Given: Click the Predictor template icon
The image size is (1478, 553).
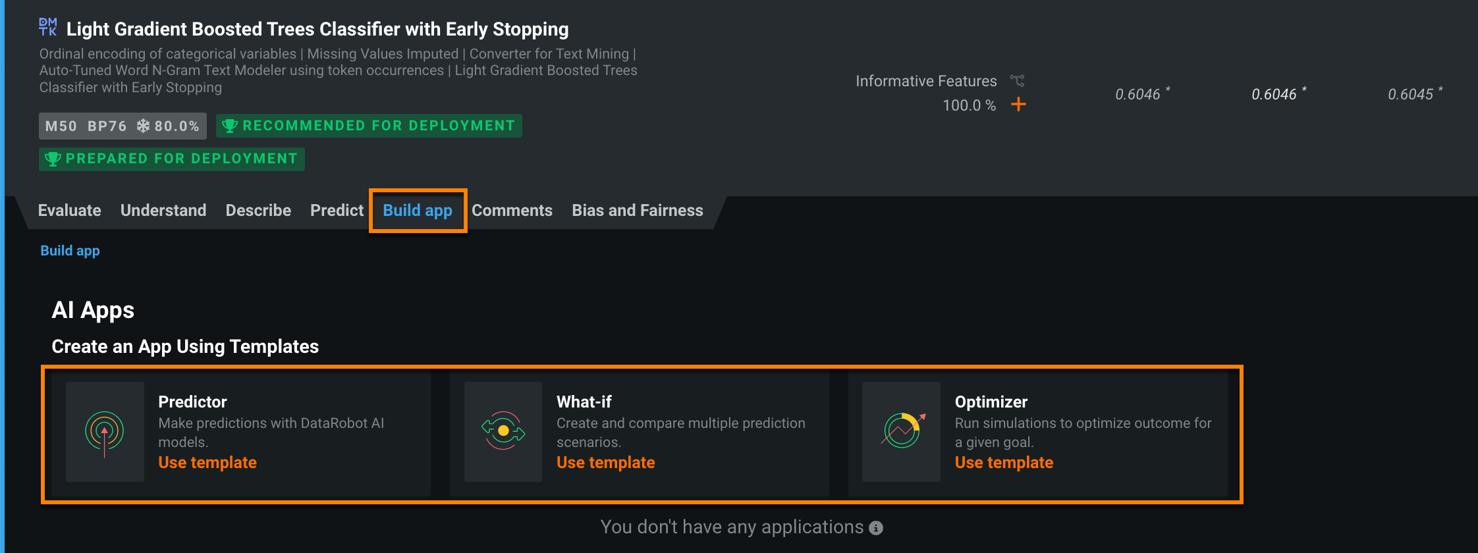Looking at the screenshot, I should 105,432.
